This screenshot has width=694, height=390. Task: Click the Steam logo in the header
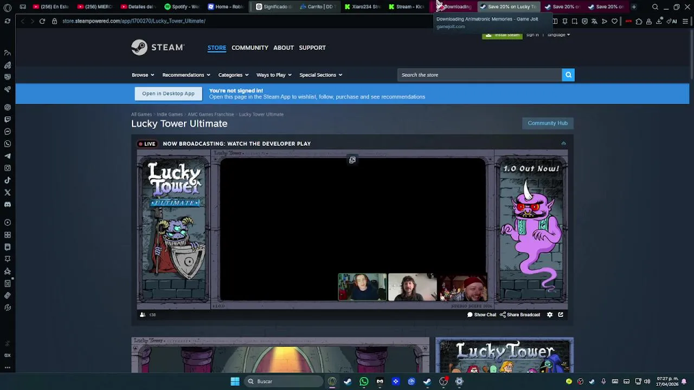[158, 47]
